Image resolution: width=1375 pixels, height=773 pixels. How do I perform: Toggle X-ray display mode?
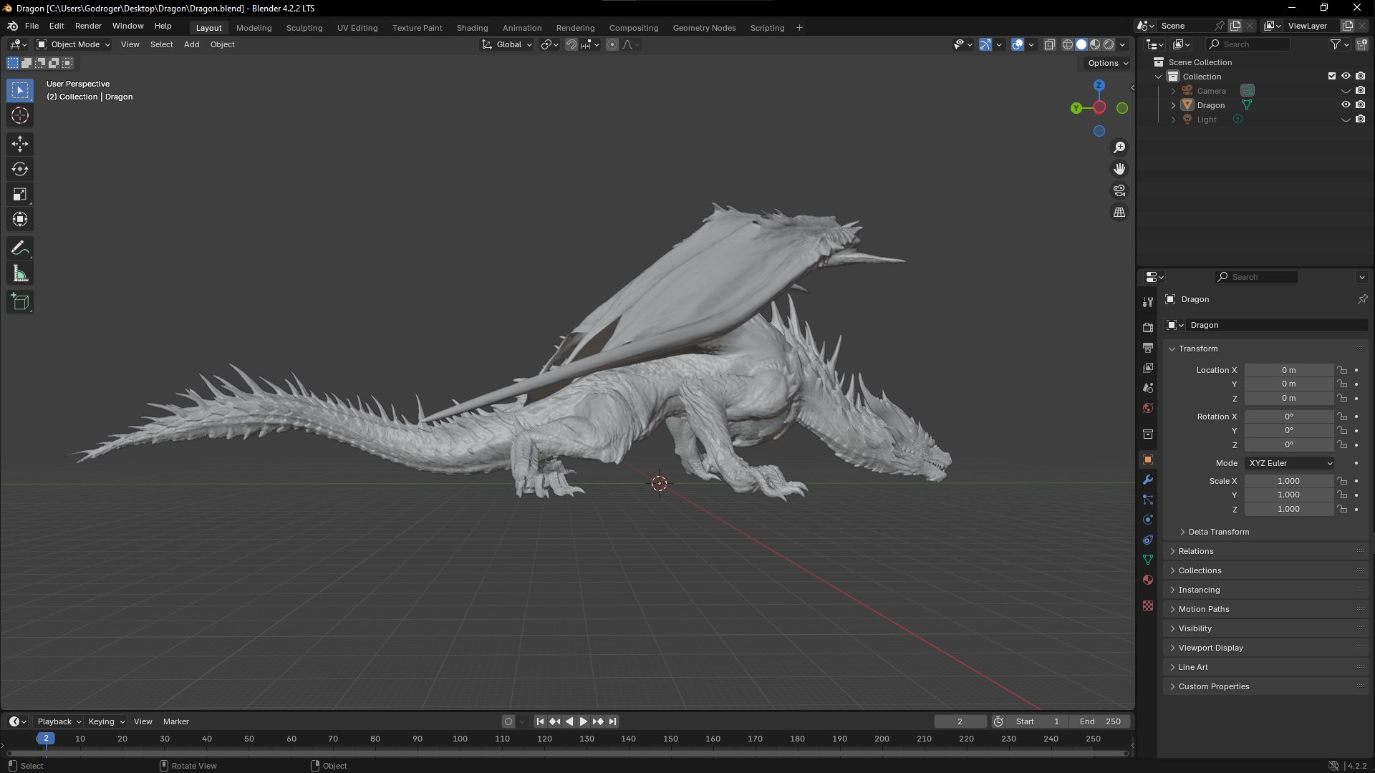[x=1049, y=44]
